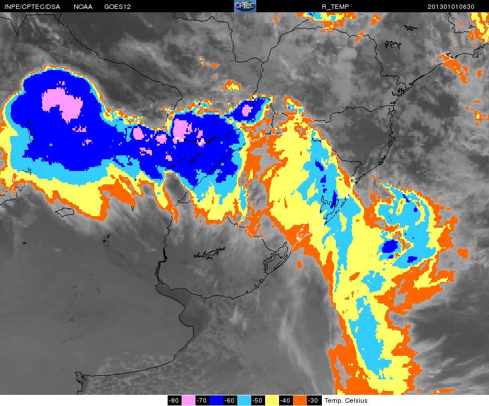489x406 pixels.
Task: Click the GOES12 satellite label
Action: (x=118, y=7)
